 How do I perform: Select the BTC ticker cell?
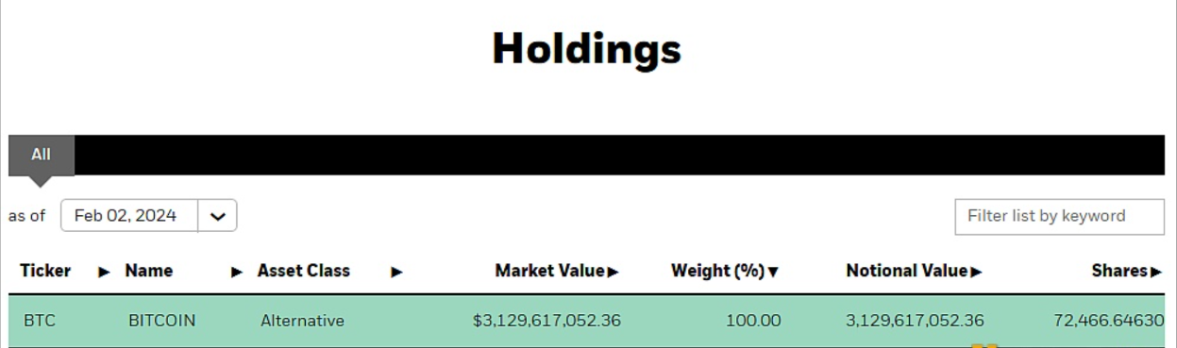40,321
